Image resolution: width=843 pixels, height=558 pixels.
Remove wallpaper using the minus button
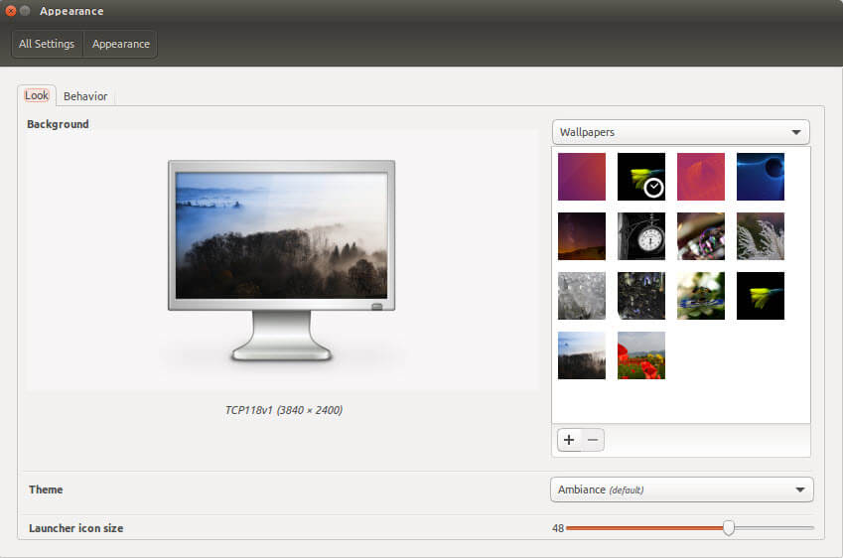[x=593, y=440]
